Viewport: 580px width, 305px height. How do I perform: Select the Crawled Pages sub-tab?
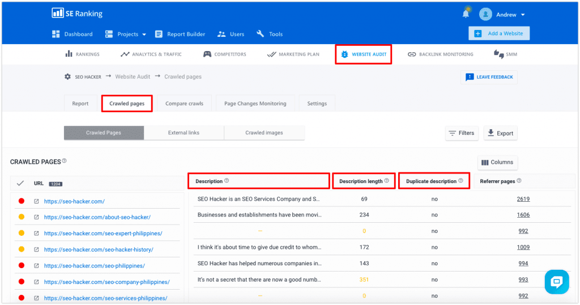tap(104, 133)
